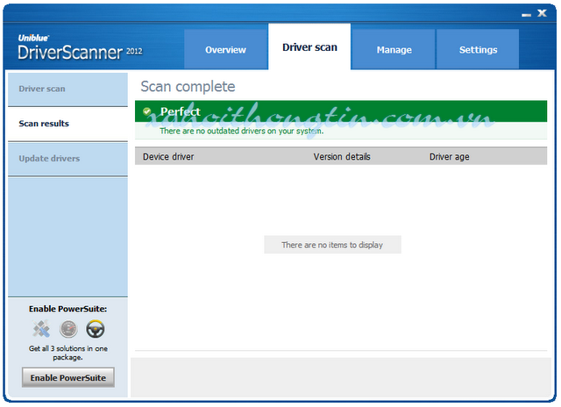Screen dimensions: 561x407
Task: Click the Enable PowerSuite button
Action: [x=68, y=377]
